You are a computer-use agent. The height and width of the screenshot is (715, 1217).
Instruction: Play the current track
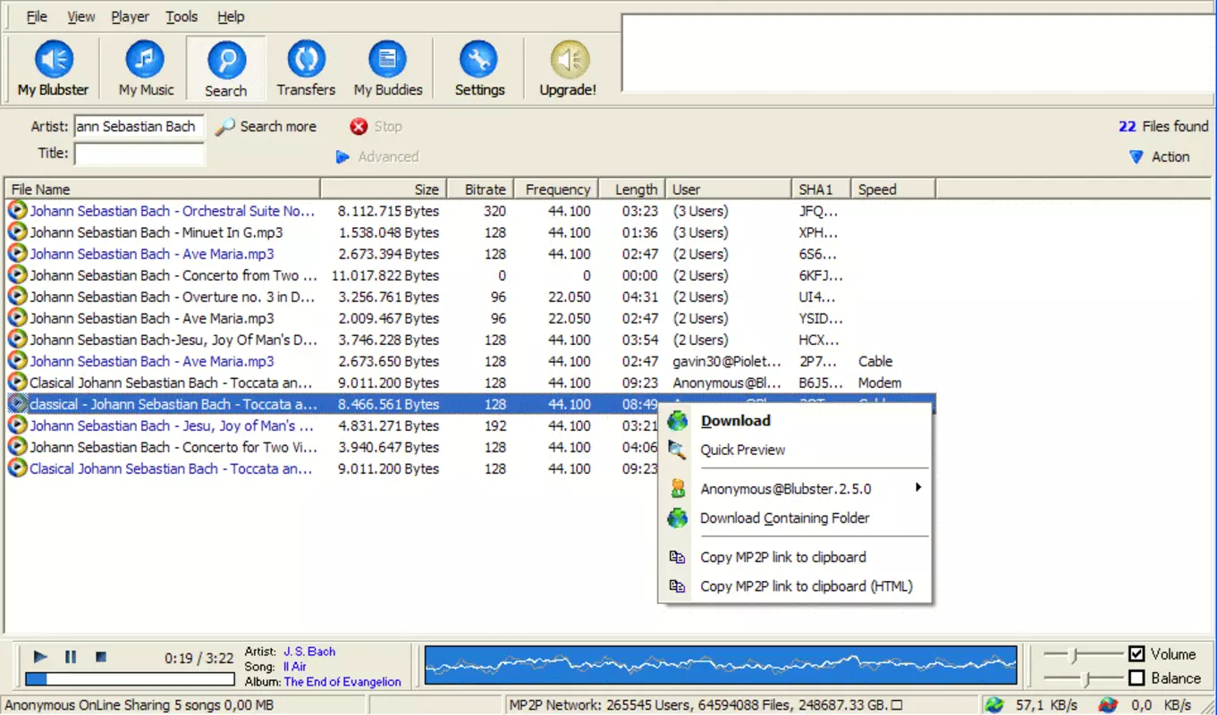tap(40, 657)
